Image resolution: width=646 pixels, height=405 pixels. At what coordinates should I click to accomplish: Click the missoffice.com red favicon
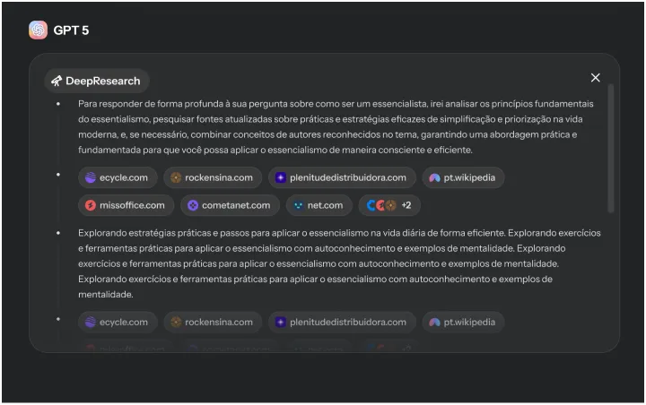[x=91, y=205]
